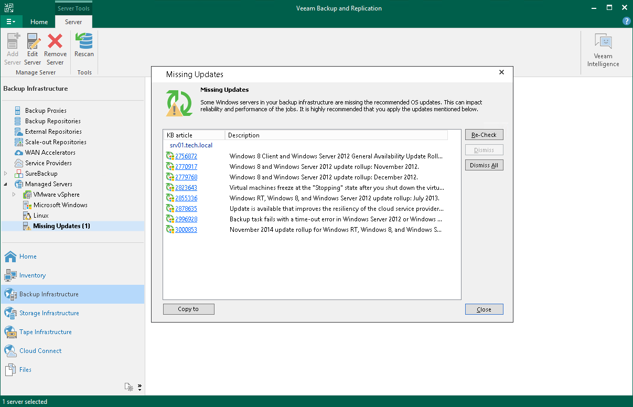
Task: Click the update icon beside KB 2823643
Action: pos(170,188)
